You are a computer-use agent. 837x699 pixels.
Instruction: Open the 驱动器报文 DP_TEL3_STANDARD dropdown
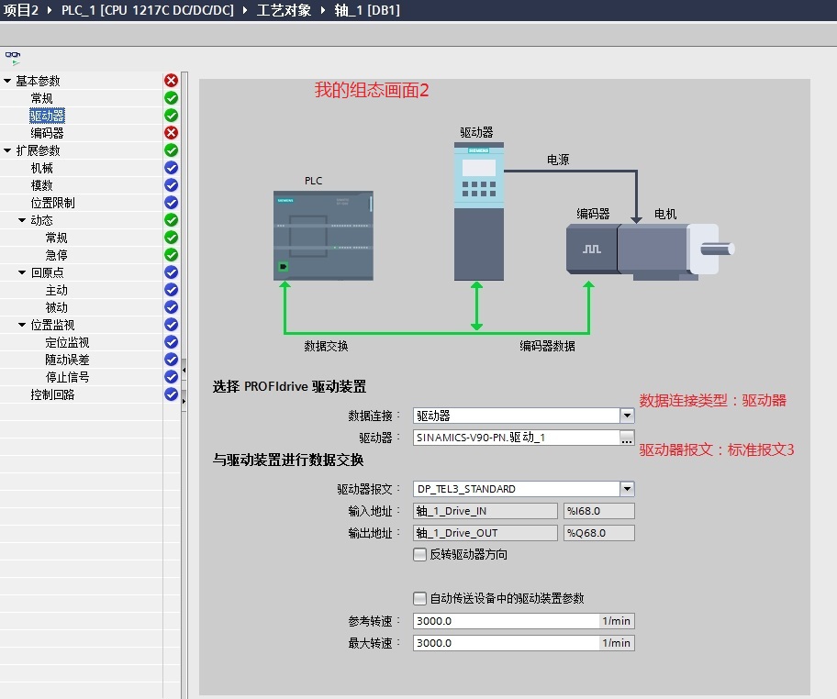(x=627, y=489)
